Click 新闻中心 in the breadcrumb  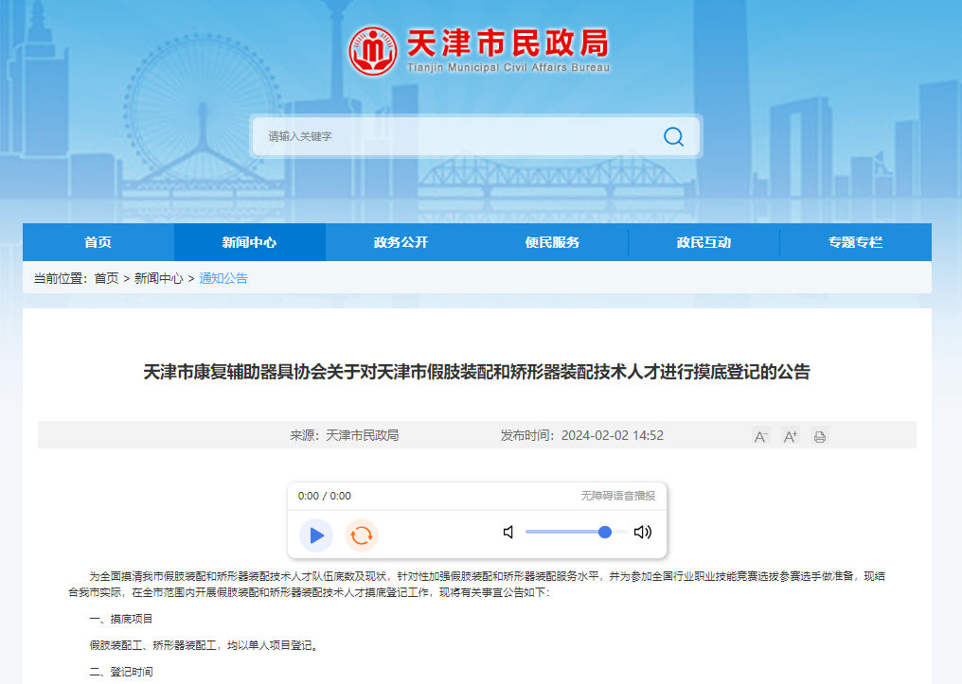click(x=158, y=278)
